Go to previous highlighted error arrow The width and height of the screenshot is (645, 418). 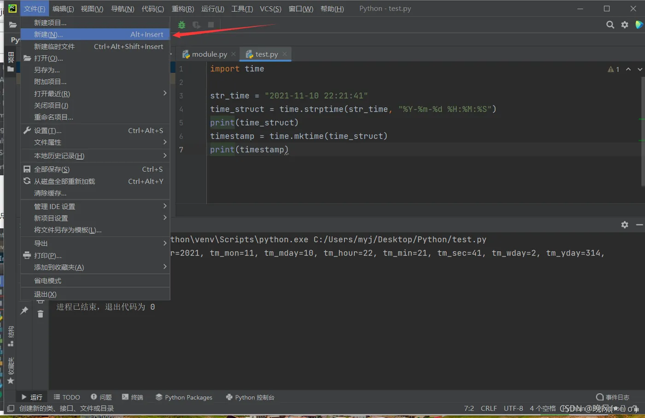tap(628, 69)
